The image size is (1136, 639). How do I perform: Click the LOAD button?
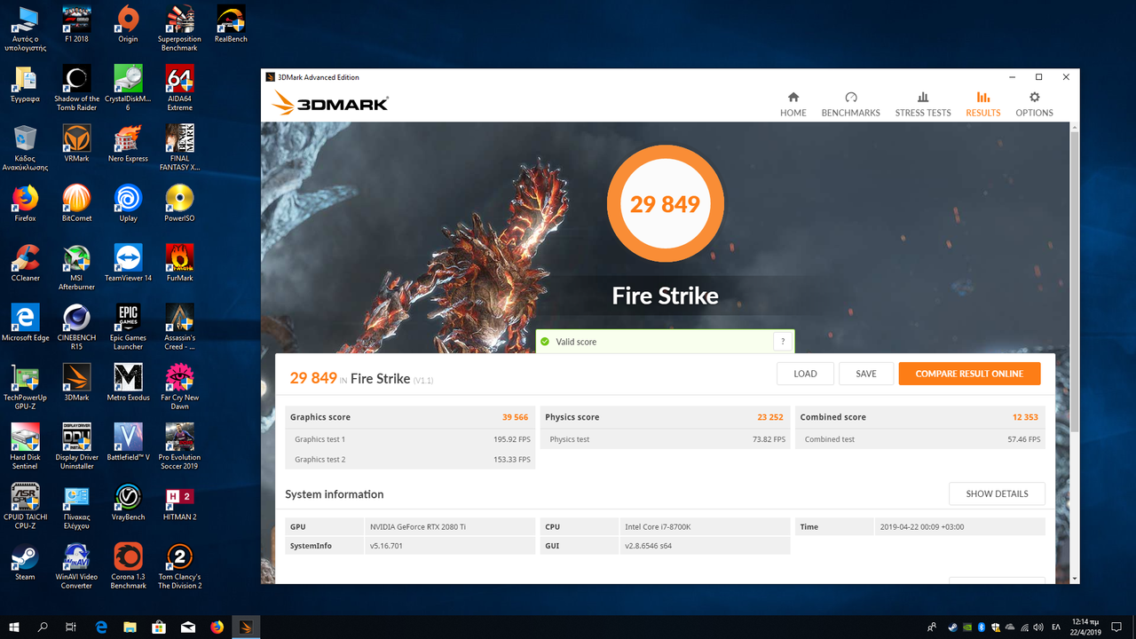pos(805,374)
